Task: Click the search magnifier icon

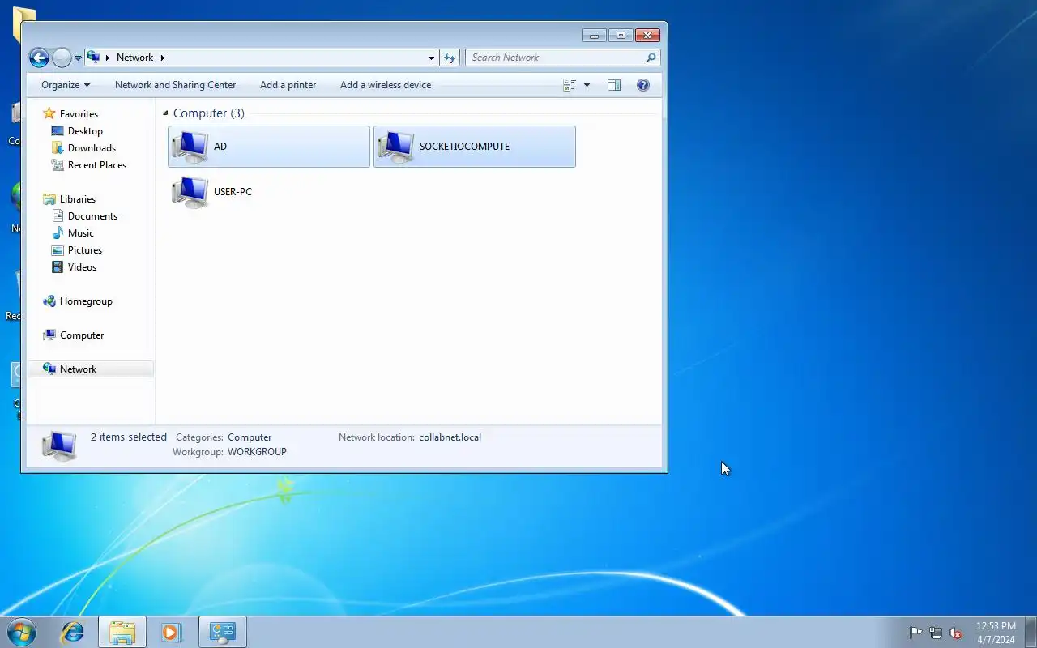Action: (651, 58)
